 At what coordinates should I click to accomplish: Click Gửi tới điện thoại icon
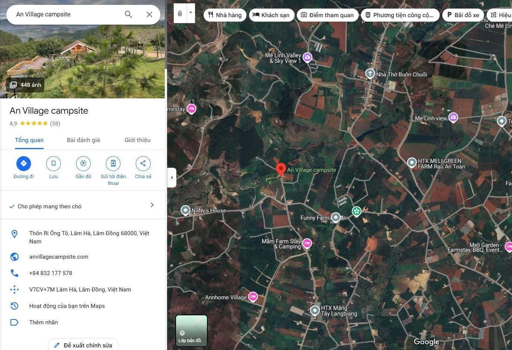[x=113, y=164]
